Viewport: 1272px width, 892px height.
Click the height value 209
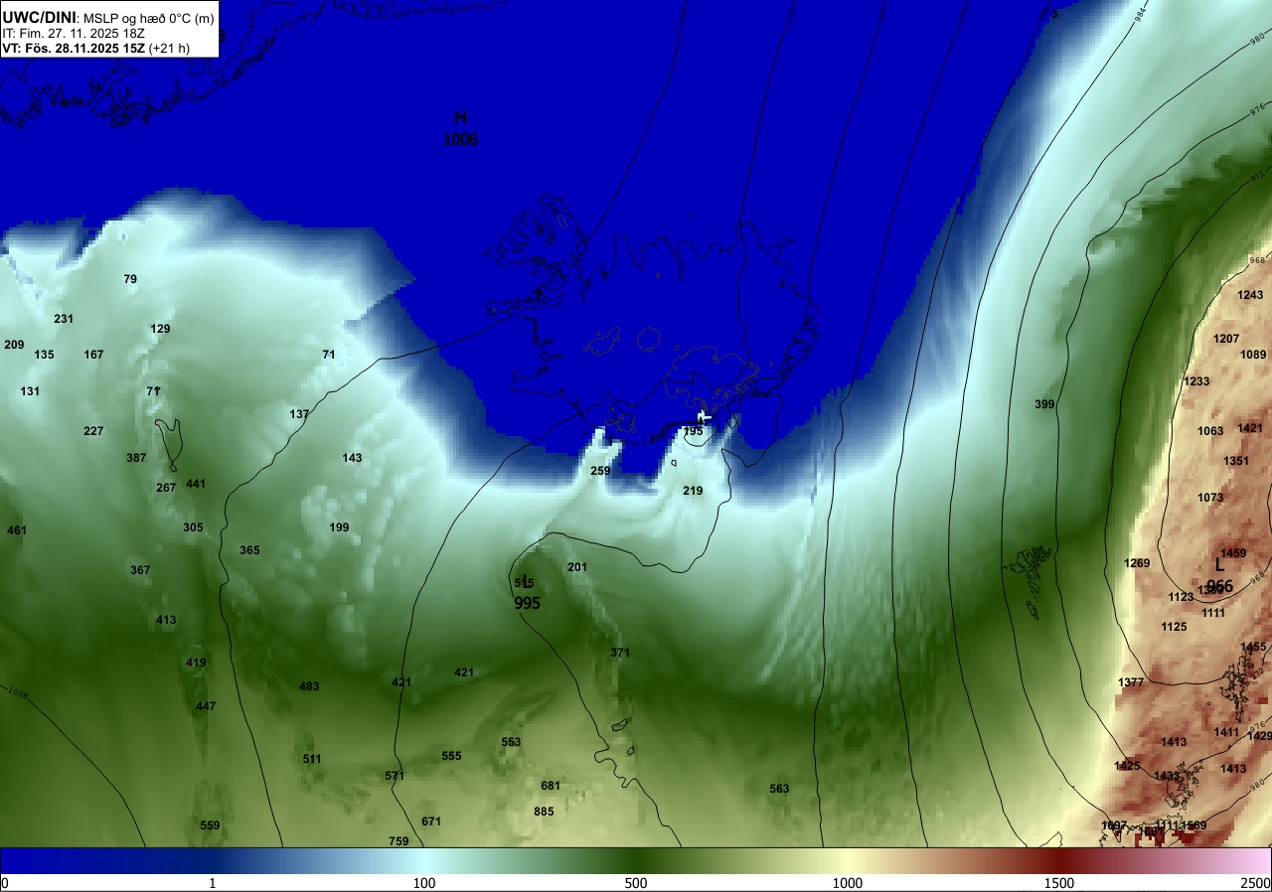pos(14,345)
